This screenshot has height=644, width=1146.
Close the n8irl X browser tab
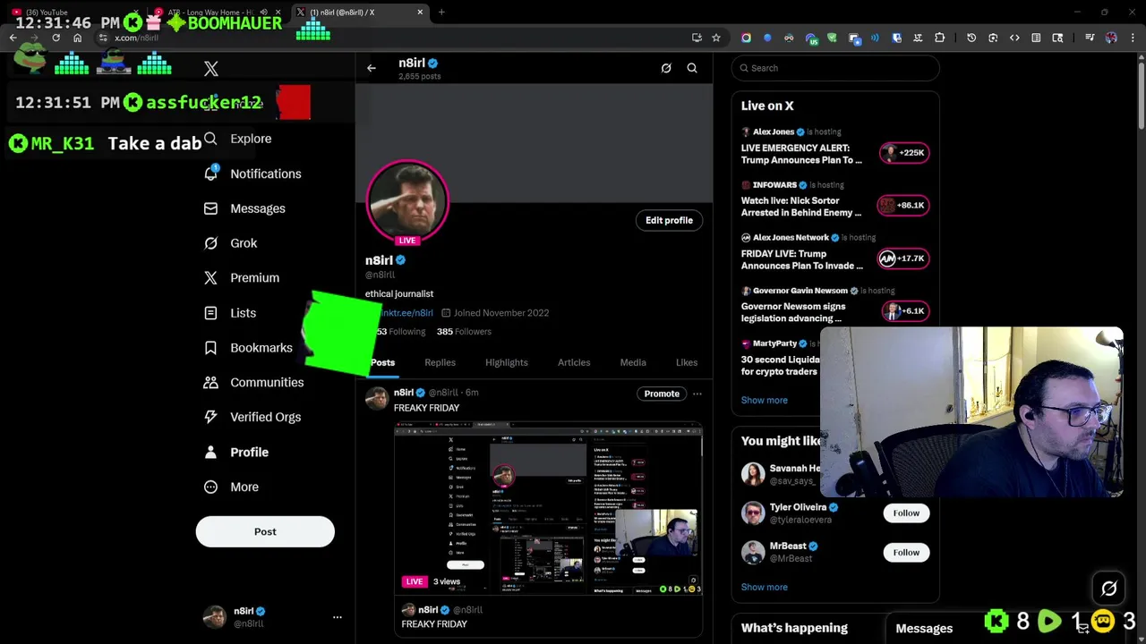[420, 13]
